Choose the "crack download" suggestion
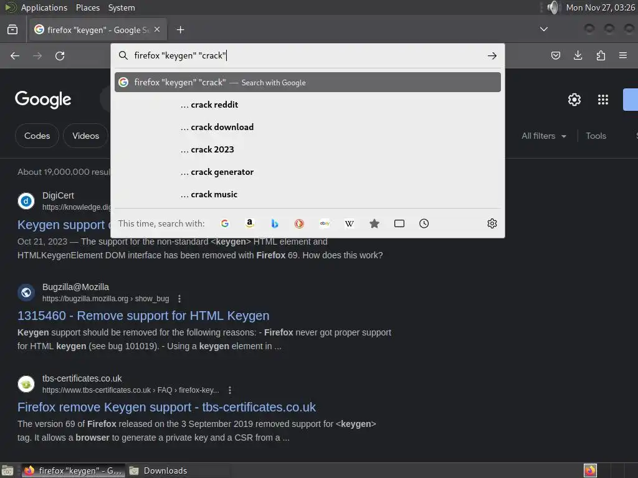The width and height of the screenshot is (638, 478). tap(308, 127)
